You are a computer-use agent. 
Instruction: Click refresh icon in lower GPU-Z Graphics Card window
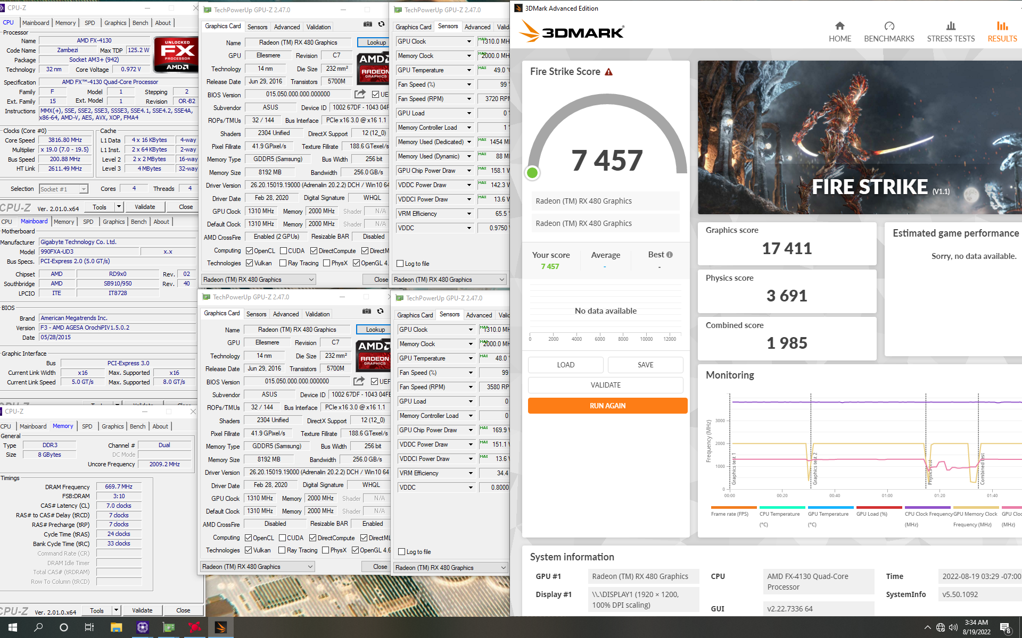click(380, 311)
